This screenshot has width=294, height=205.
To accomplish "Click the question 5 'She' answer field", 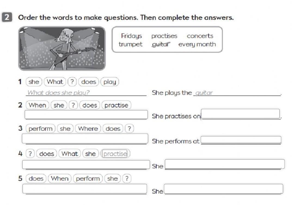I will pyautogui.click(x=223, y=189).
